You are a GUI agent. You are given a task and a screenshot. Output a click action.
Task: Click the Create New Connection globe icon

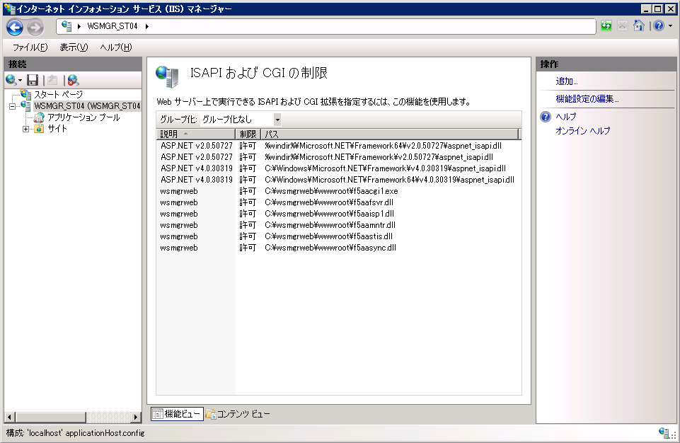tap(11, 80)
